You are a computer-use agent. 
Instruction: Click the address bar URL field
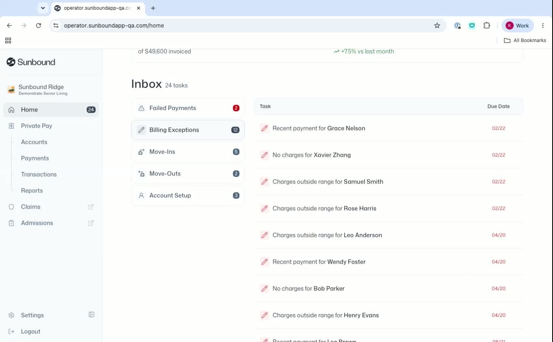pos(244,26)
